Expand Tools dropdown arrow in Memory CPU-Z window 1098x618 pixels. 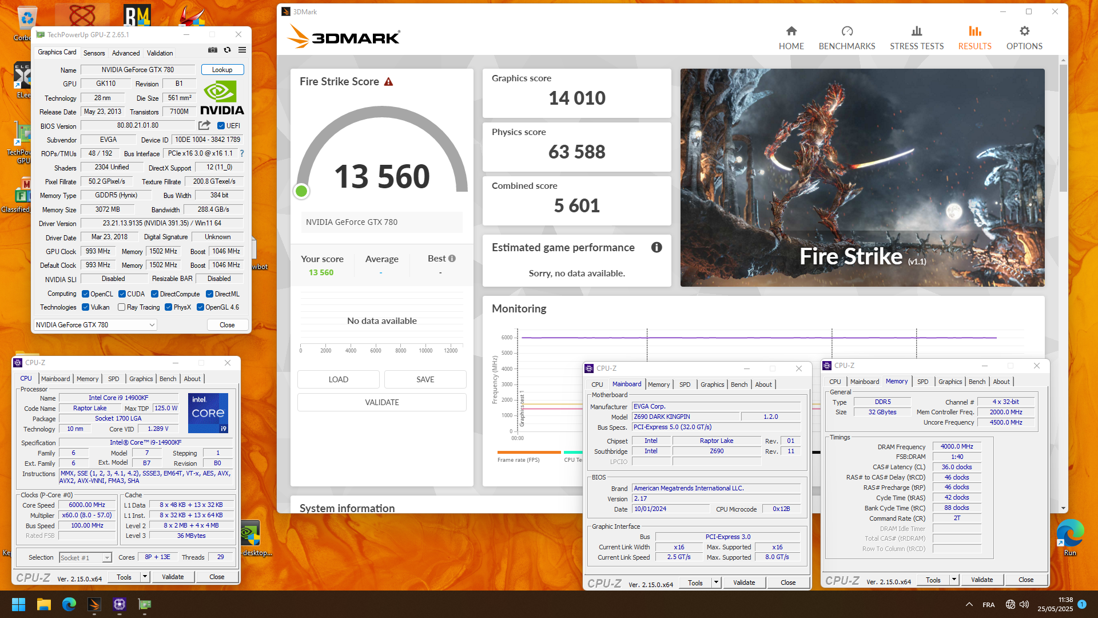click(954, 580)
